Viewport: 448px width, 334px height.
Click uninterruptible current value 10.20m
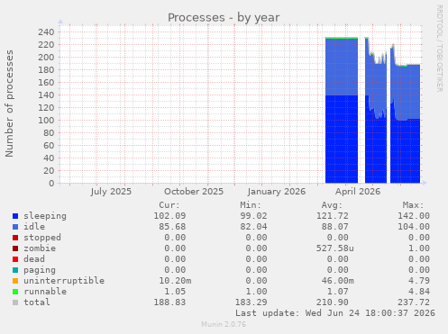(175, 281)
